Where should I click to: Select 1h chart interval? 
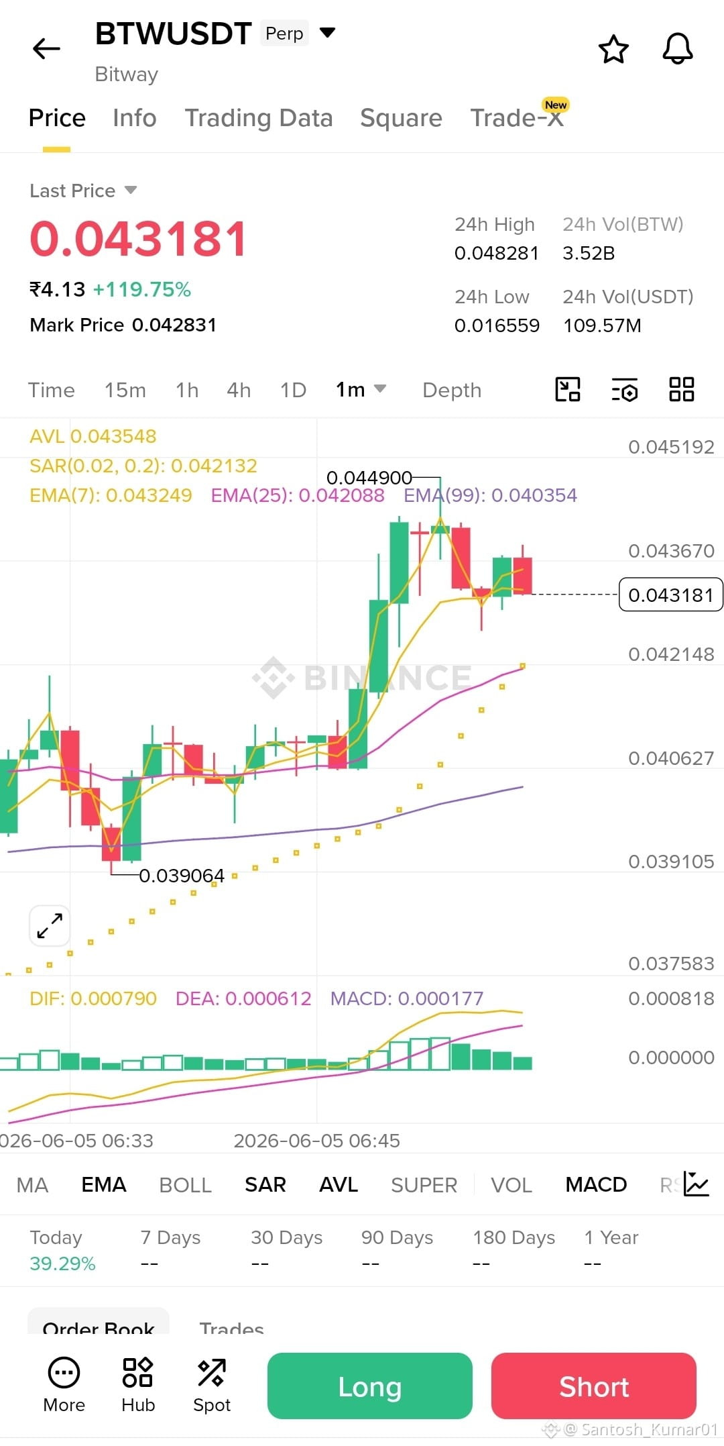click(187, 390)
